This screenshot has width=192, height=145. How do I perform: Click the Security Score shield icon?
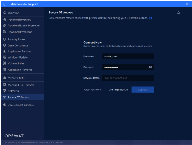(5, 39)
